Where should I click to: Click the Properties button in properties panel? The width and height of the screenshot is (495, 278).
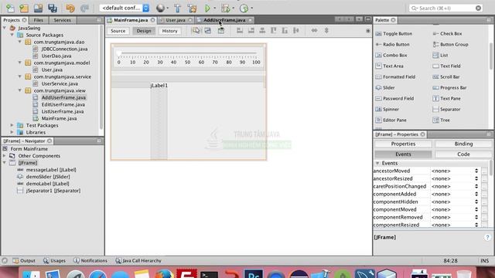point(403,144)
